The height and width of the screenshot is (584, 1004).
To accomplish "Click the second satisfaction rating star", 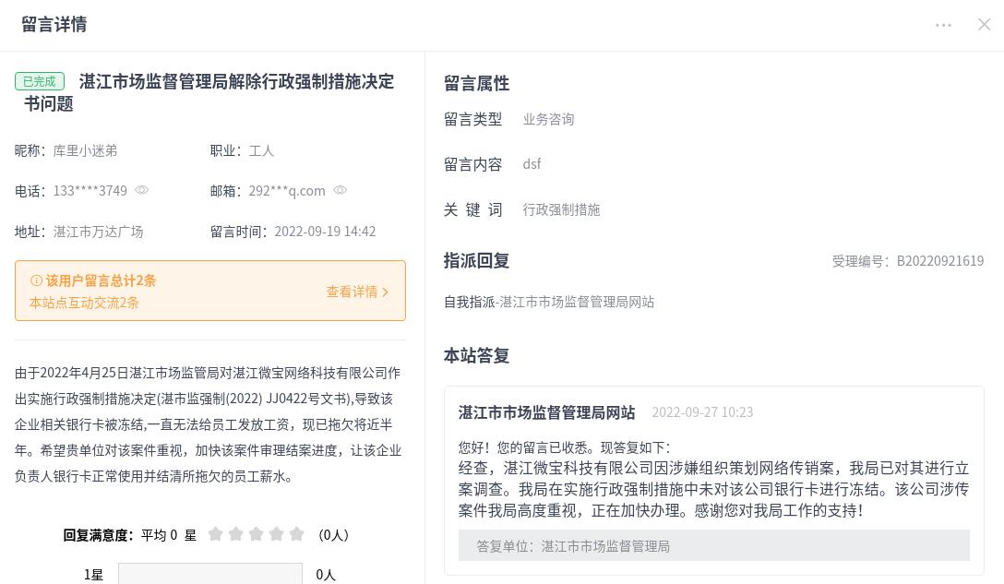I will tap(236, 534).
